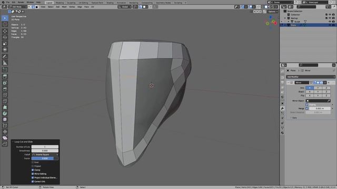This screenshot has width=337, height=189.
Task: Pick the Edge Slide tool
Action: tap(5, 126)
